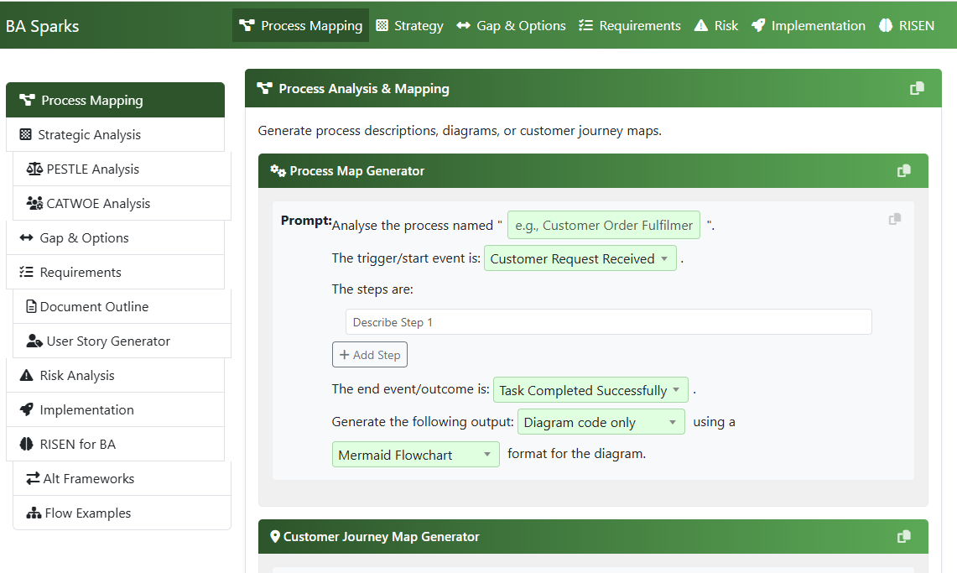Click the brain icon for RISEN for BA

26,445
